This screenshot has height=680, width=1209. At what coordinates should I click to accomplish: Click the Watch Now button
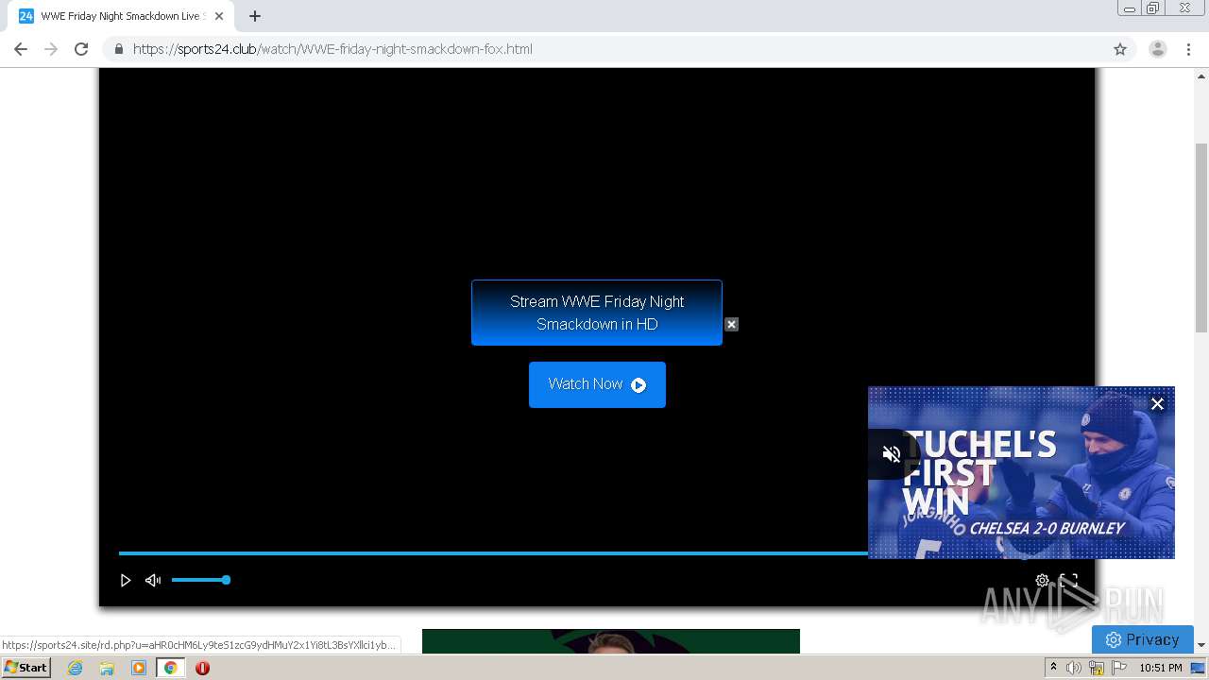click(x=597, y=384)
